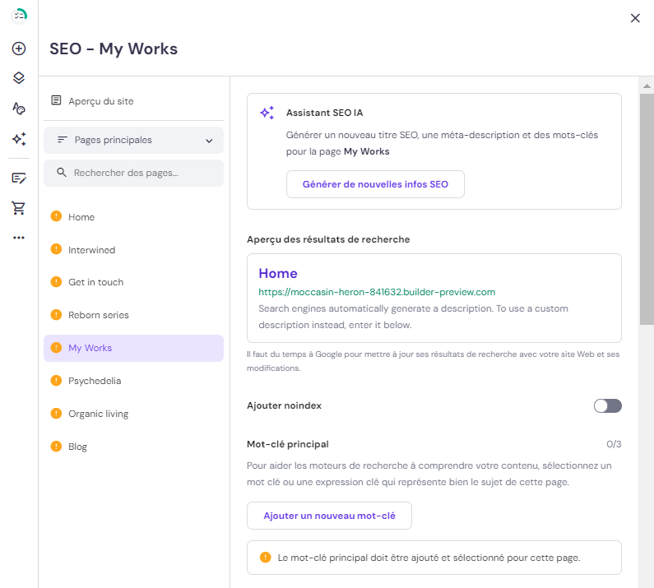The height and width of the screenshot is (588, 654).
Task: Click the checklist logo icon at top
Action: (x=19, y=16)
